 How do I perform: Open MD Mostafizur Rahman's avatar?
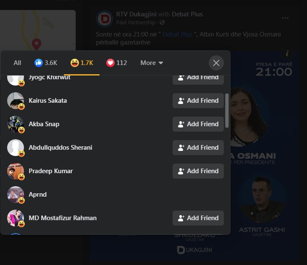pos(16,218)
